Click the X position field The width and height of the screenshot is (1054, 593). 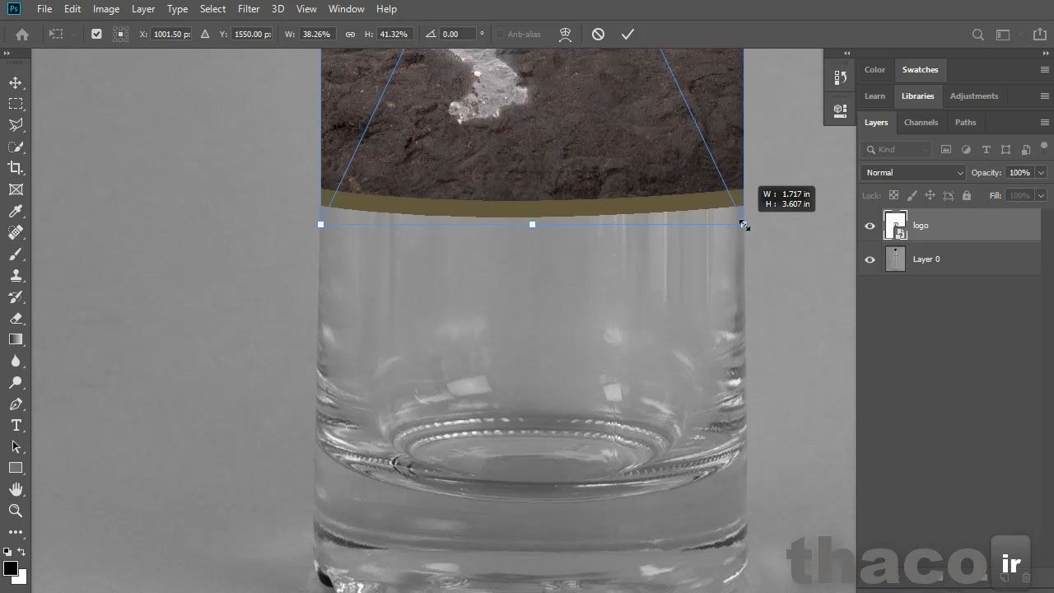pyautogui.click(x=171, y=35)
